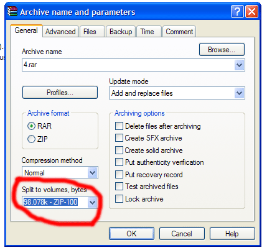The height and width of the screenshot is (250, 267).
Task: Click the Browse... button
Action: pyautogui.click(x=222, y=50)
